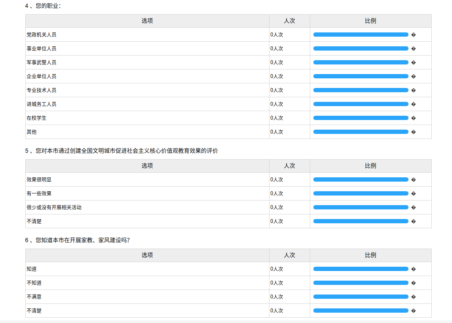
Task: Click the progress bar for 在校学生
Action: coord(361,118)
